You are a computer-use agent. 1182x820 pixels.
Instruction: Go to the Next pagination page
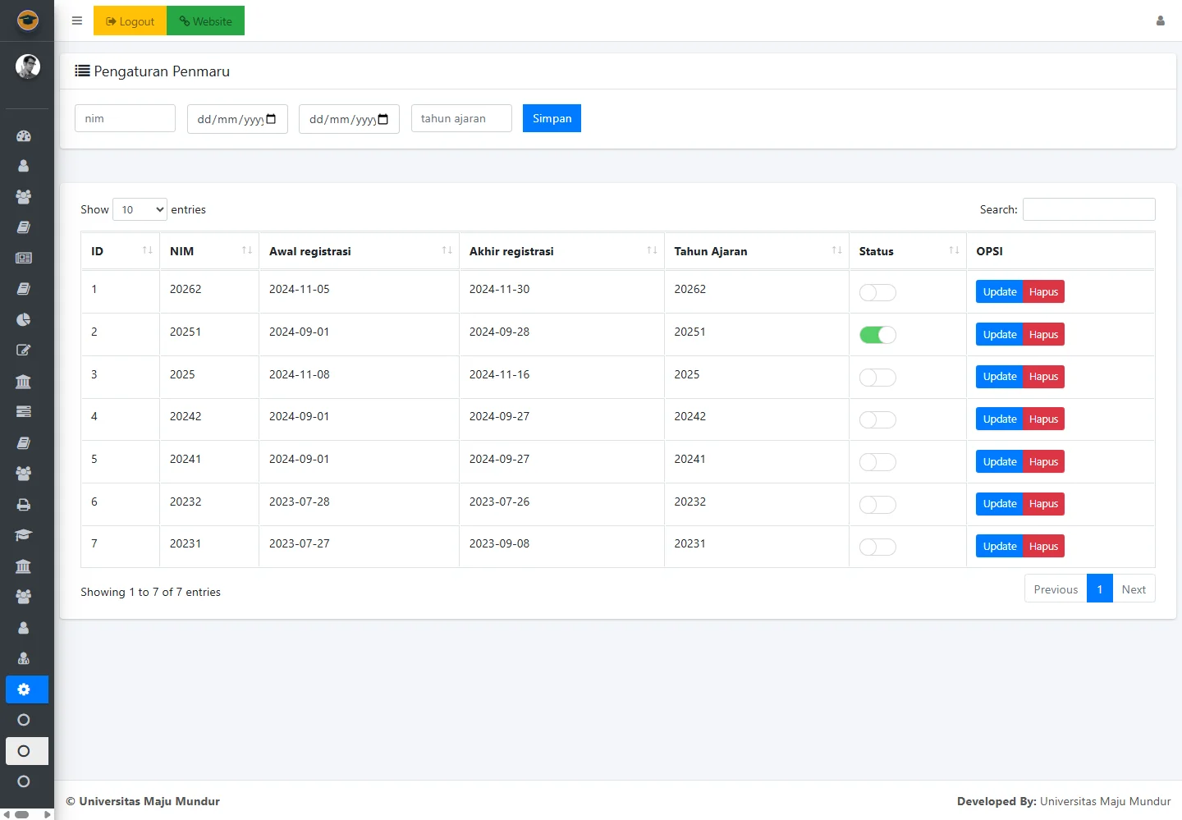(1133, 589)
